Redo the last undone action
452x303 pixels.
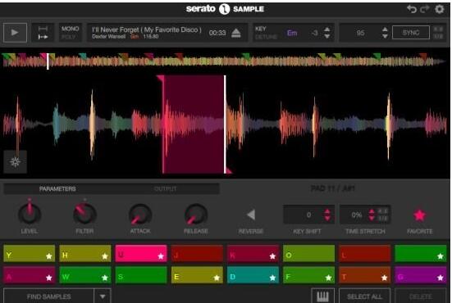pos(425,9)
